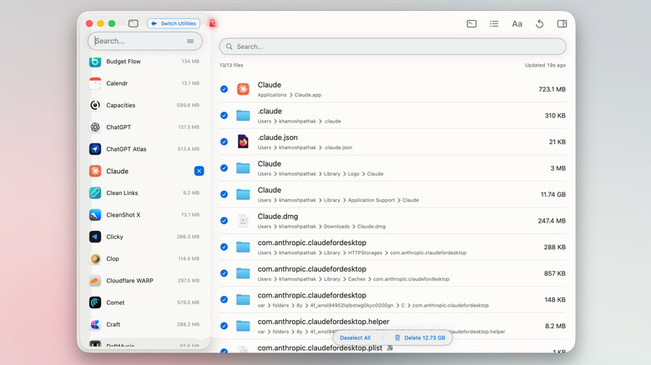The height and width of the screenshot is (365, 651).
Task: Uncheck HTTPStorages claudefordesktop 288 KB checkbox
Action: point(225,247)
